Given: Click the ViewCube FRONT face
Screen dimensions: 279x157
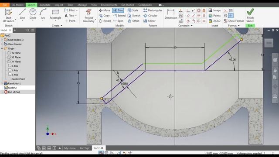Looking at the screenshot, I should 269,43.
